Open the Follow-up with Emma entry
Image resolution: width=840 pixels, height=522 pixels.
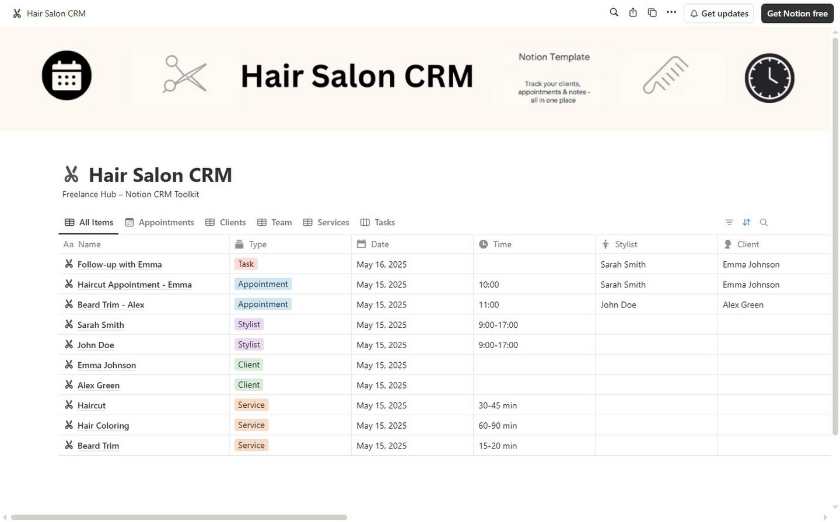tap(120, 265)
